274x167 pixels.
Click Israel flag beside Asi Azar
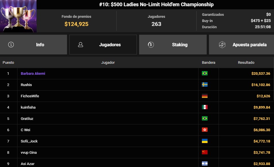[x=205, y=164]
